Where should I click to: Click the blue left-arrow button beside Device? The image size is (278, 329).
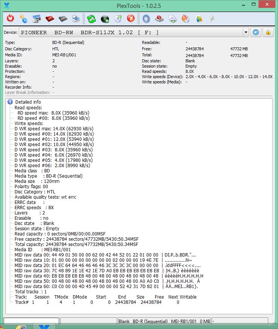256,33
